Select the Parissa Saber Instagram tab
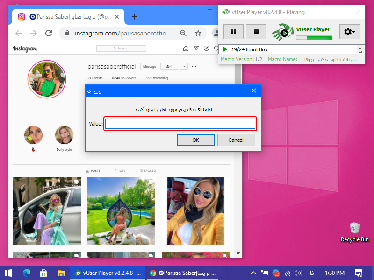 [68, 17]
